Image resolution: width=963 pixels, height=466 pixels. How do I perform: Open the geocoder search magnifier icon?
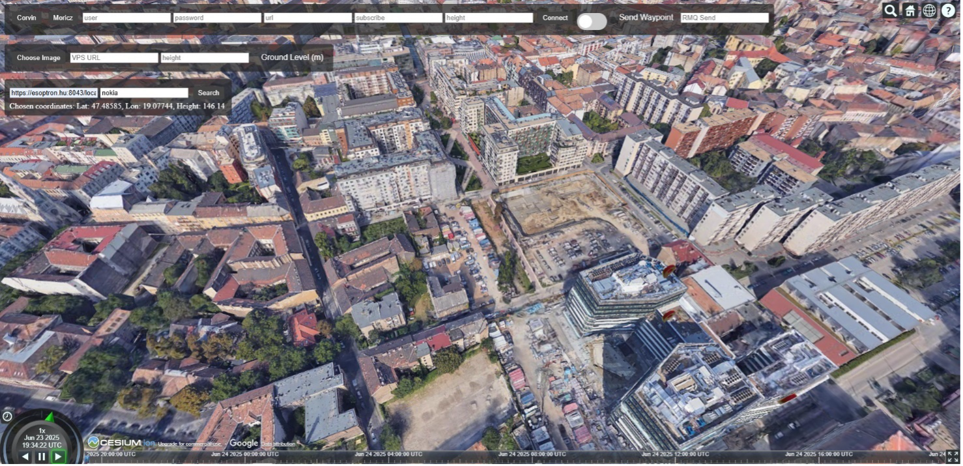[x=890, y=10]
